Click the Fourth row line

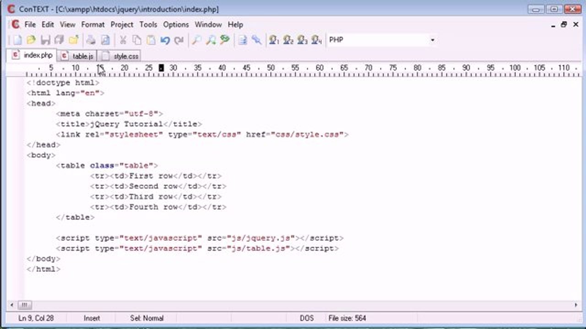[158, 207]
